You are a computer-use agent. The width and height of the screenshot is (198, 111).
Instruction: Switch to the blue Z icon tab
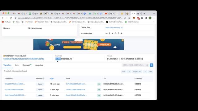tap(84, 14)
